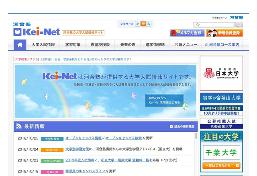Open 過去の更新履歴 link

[184, 126]
